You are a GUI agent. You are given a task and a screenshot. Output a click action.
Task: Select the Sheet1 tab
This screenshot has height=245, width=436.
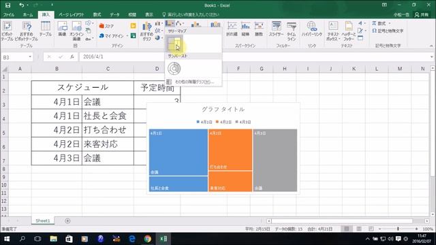[x=42, y=220]
